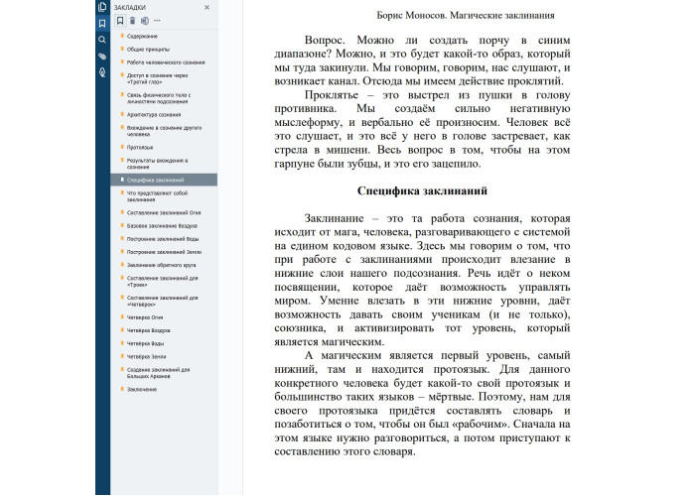Jump to 'Архитектура сознания' bookmark

click(x=154, y=114)
